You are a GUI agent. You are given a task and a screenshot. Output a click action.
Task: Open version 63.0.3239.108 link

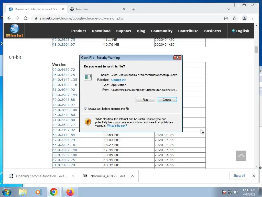coord(65,155)
